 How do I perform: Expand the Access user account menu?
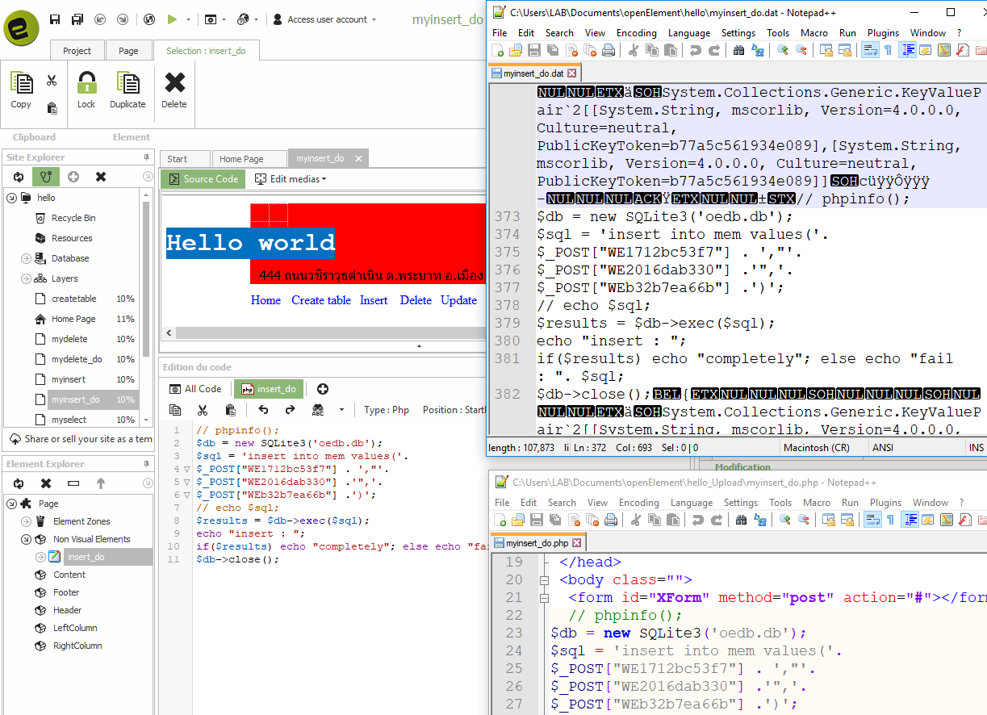(323, 19)
